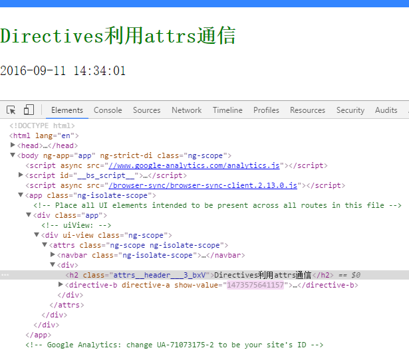Select the DOCTYPE html line
The height and width of the screenshot is (350, 409).
click(x=42, y=126)
